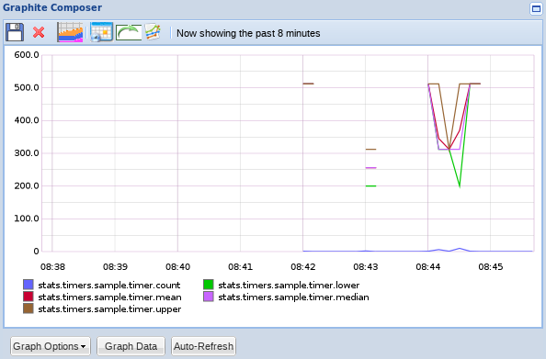Screen dimensions: 546x359
Task: Select legend text stats.timers.sample.timer.count
Action: [x=109, y=286]
